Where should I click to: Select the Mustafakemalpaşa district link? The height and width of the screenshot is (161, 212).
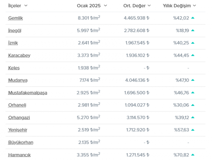click(28, 92)
